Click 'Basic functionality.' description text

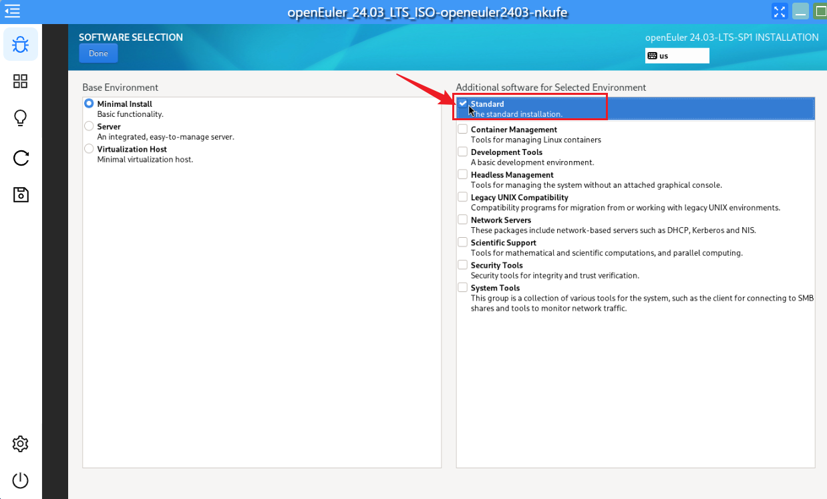coord(130,114)
